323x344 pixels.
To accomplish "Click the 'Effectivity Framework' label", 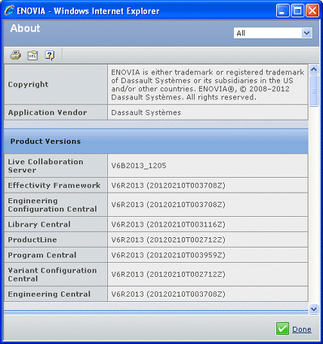I will click(54, 185).
